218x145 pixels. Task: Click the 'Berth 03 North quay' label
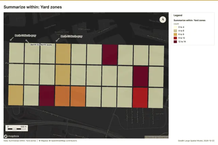point(72,36)
